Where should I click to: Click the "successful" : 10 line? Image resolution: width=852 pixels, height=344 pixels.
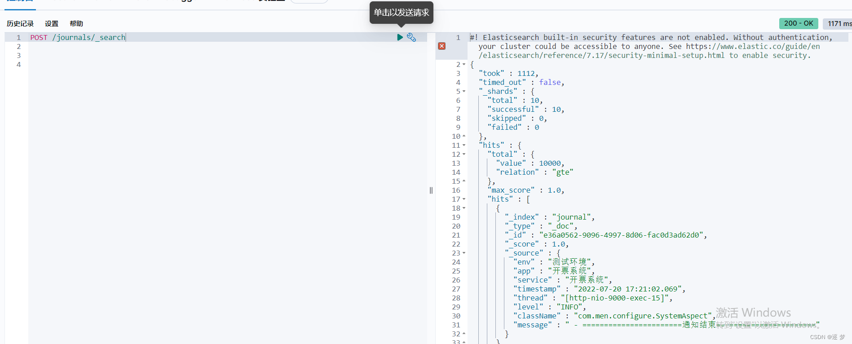point(526,109)
